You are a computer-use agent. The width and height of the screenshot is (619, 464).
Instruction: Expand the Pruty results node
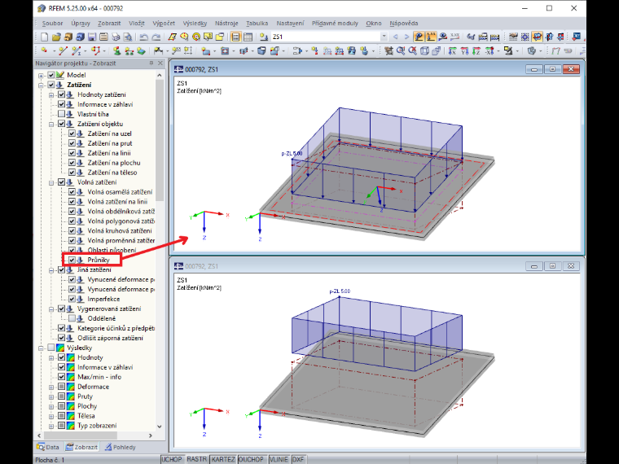[51, 396]
